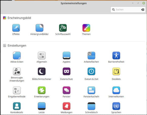Screen dimensions: 147x115
Task: Open Datum & Zeit settings
Action: click(x=91, y=71)
